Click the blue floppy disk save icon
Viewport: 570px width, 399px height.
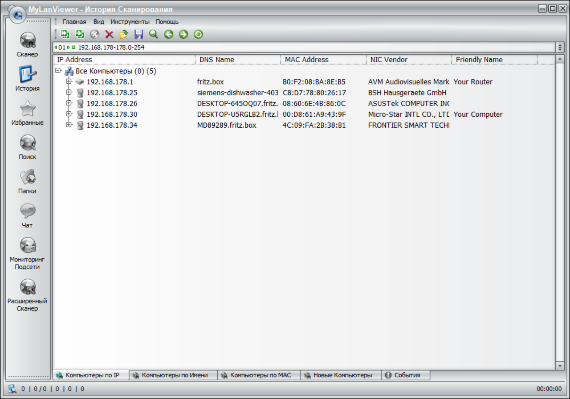pos(139,34)
